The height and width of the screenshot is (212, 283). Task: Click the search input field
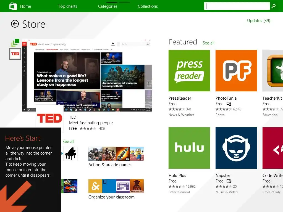pos(237,6)
